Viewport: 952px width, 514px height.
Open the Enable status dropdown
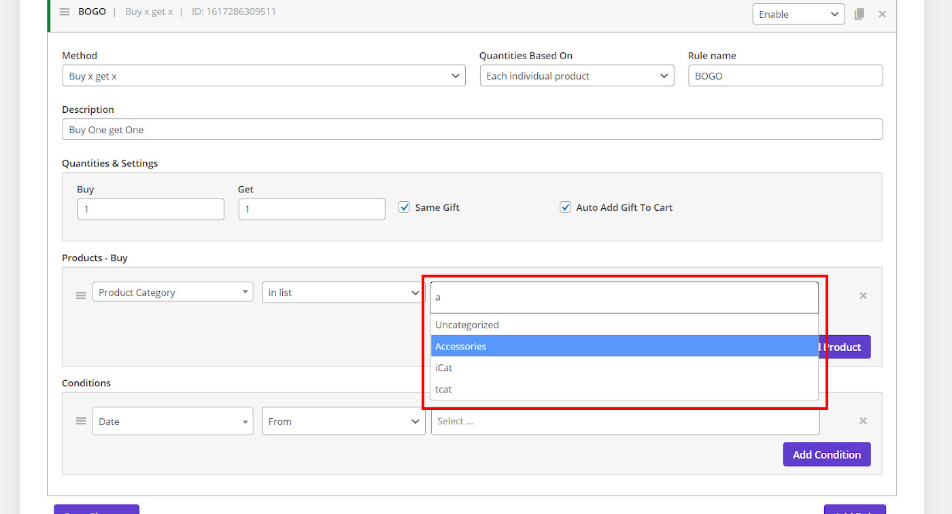(798, 14)
